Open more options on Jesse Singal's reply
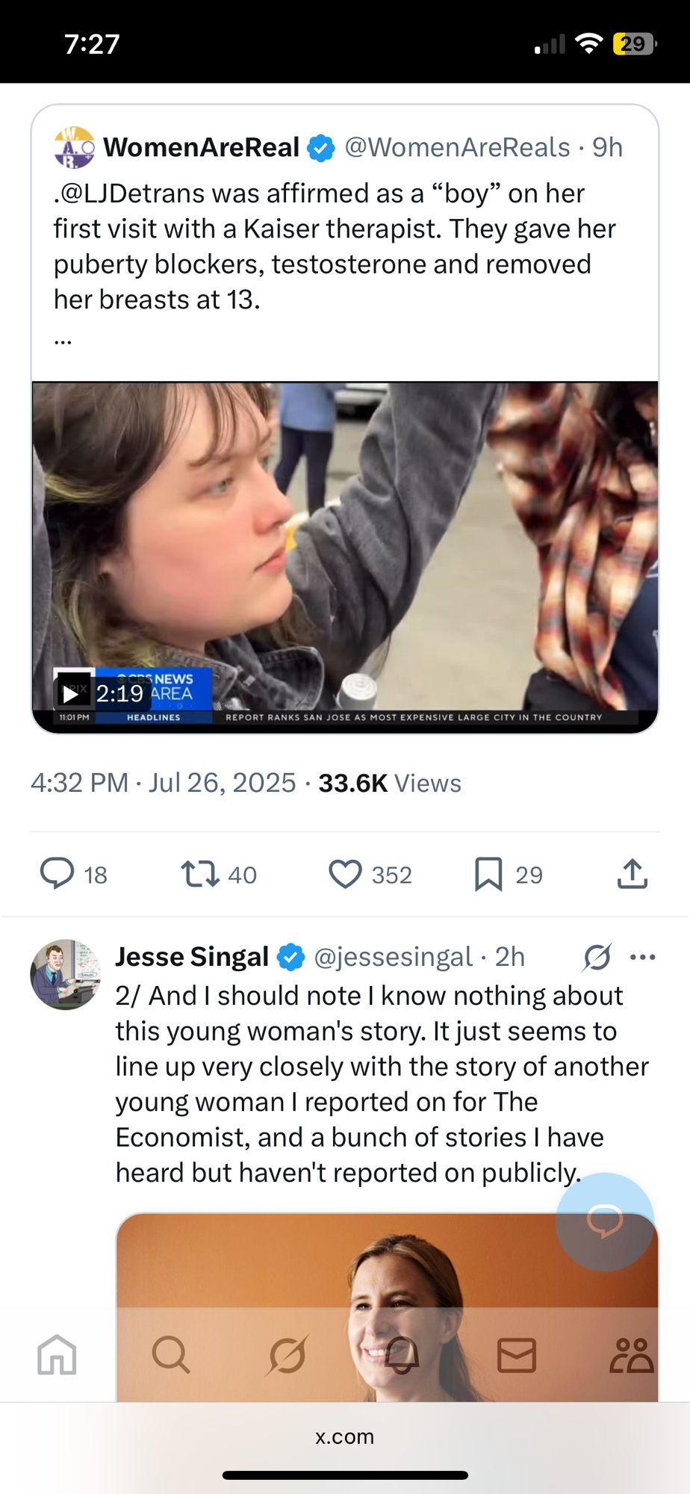690x1494 pixels. click(643, 957)
